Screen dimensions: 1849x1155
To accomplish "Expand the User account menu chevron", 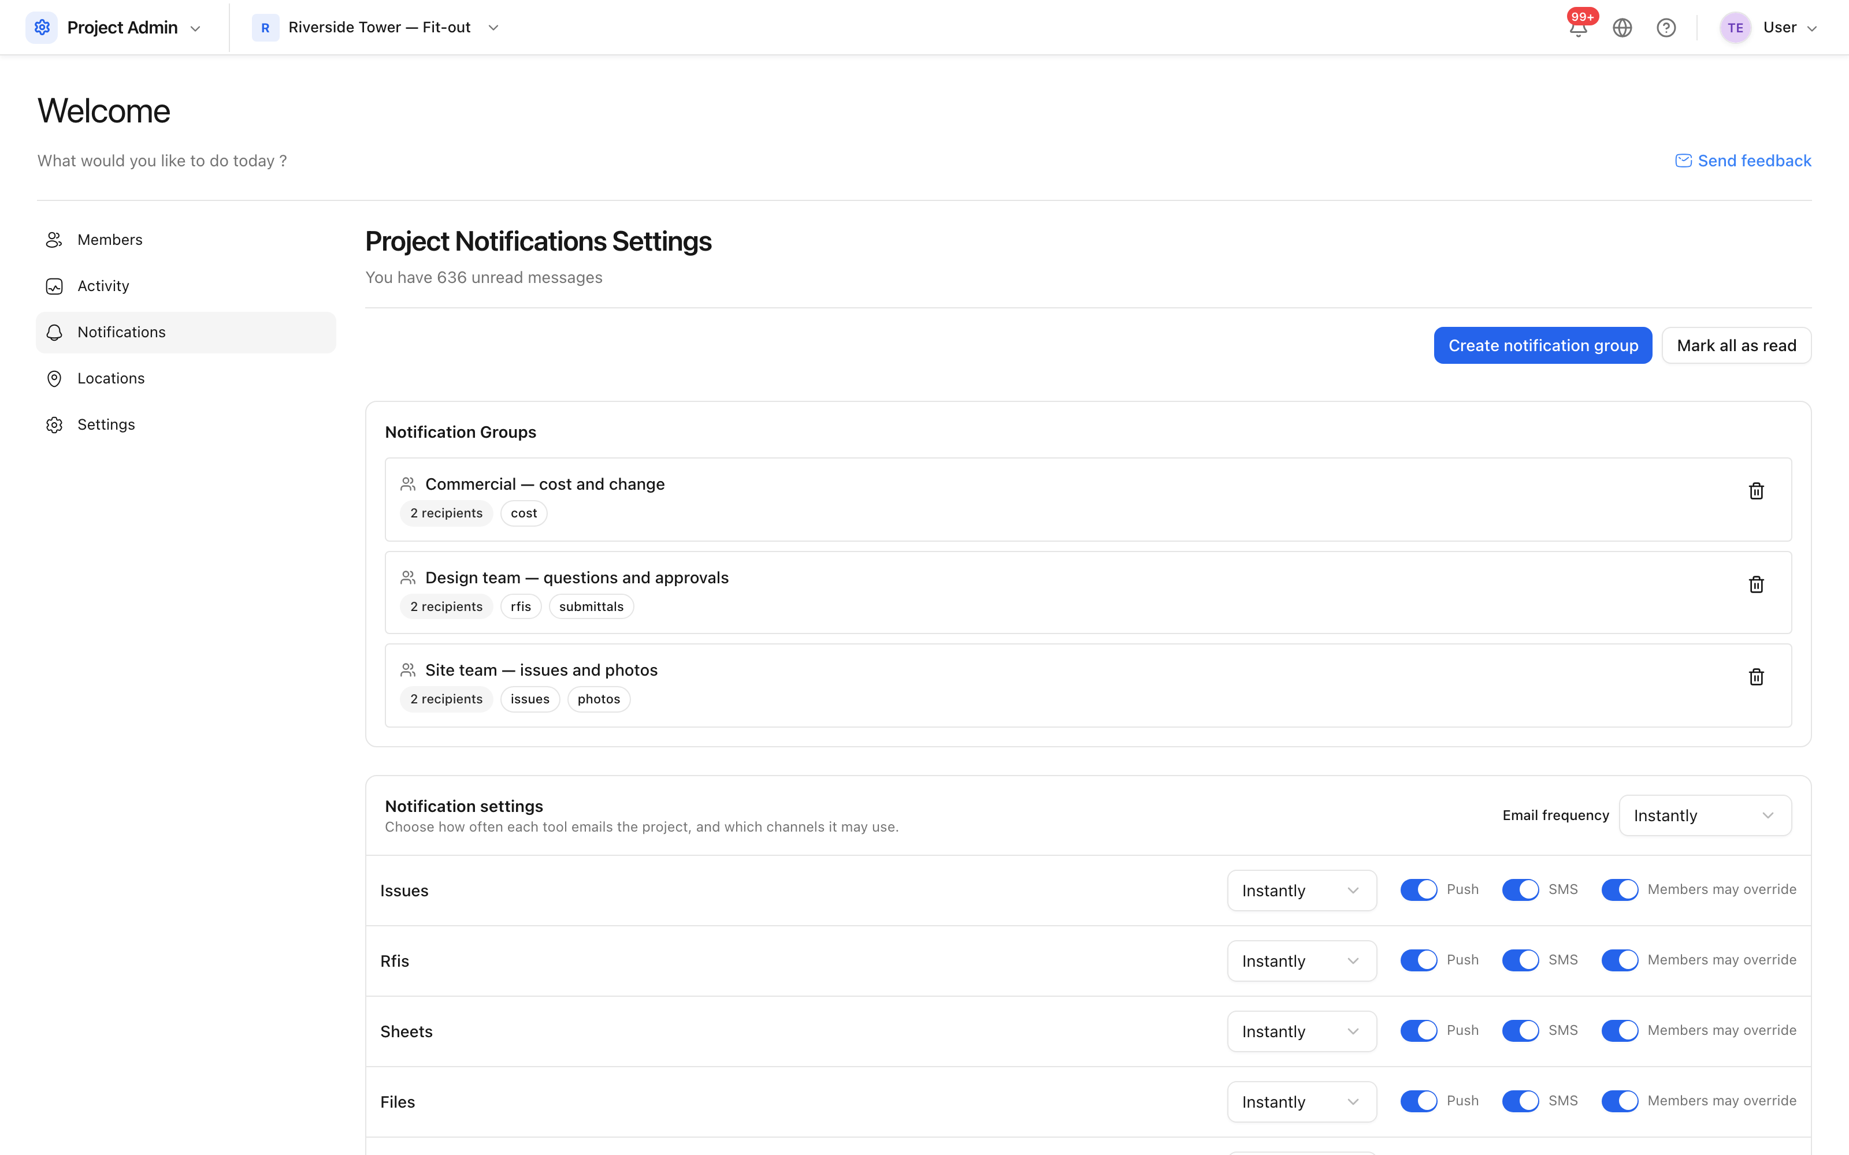I will pos(1811,28).
